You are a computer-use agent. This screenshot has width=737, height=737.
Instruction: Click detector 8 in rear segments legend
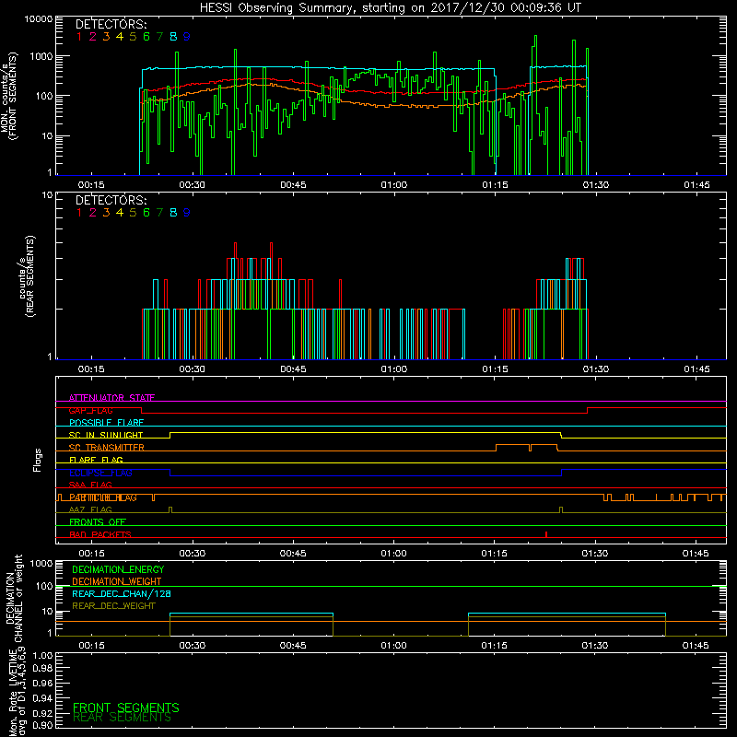pyautogui.click(x=173, y=213)
